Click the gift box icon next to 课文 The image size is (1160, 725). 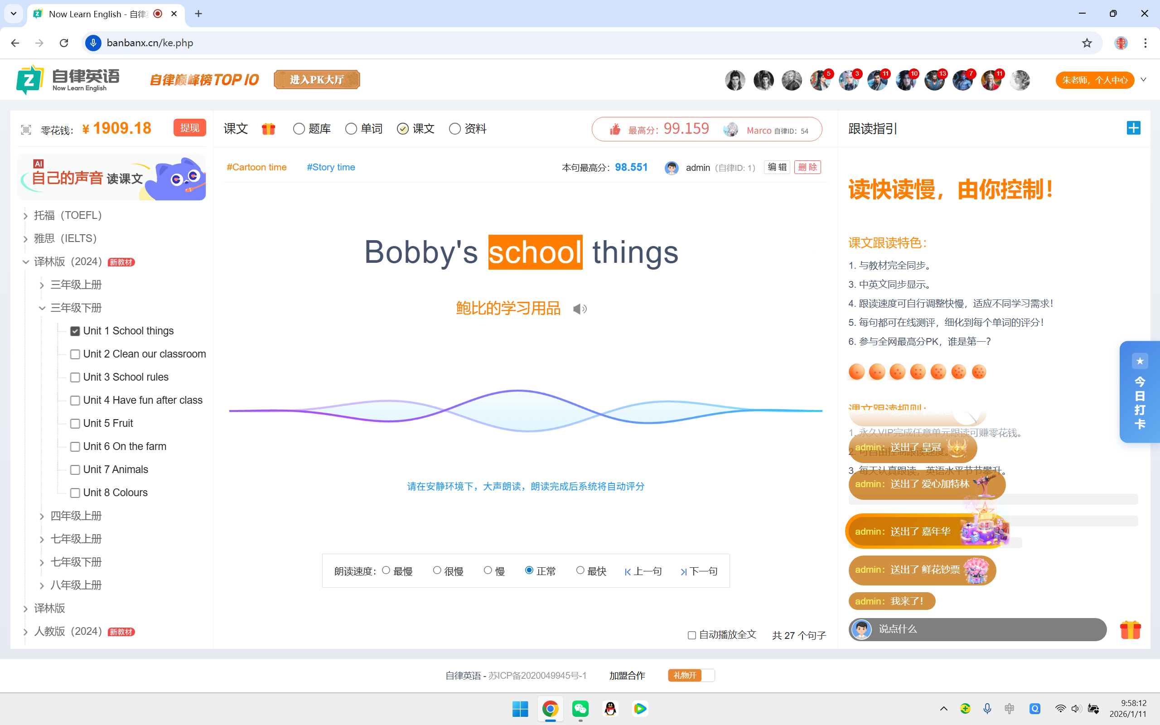[x=268, y=129]
